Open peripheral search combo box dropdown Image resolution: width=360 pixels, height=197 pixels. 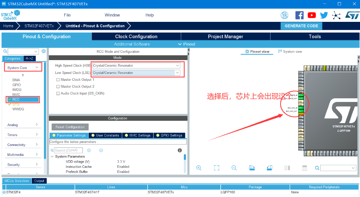36,52
